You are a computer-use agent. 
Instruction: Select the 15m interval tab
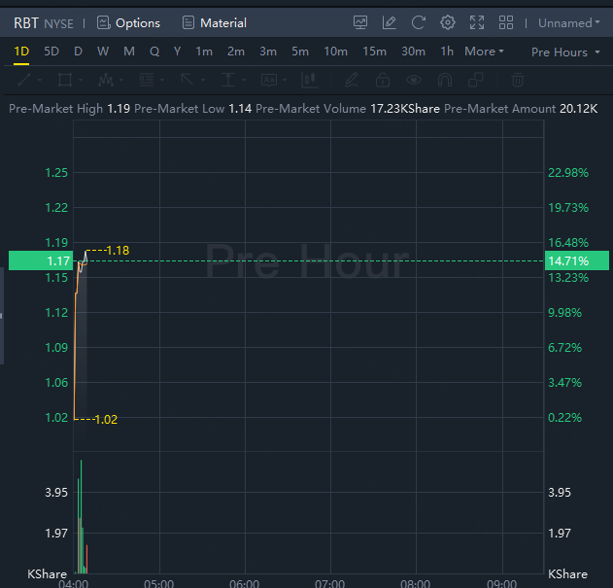374,52
